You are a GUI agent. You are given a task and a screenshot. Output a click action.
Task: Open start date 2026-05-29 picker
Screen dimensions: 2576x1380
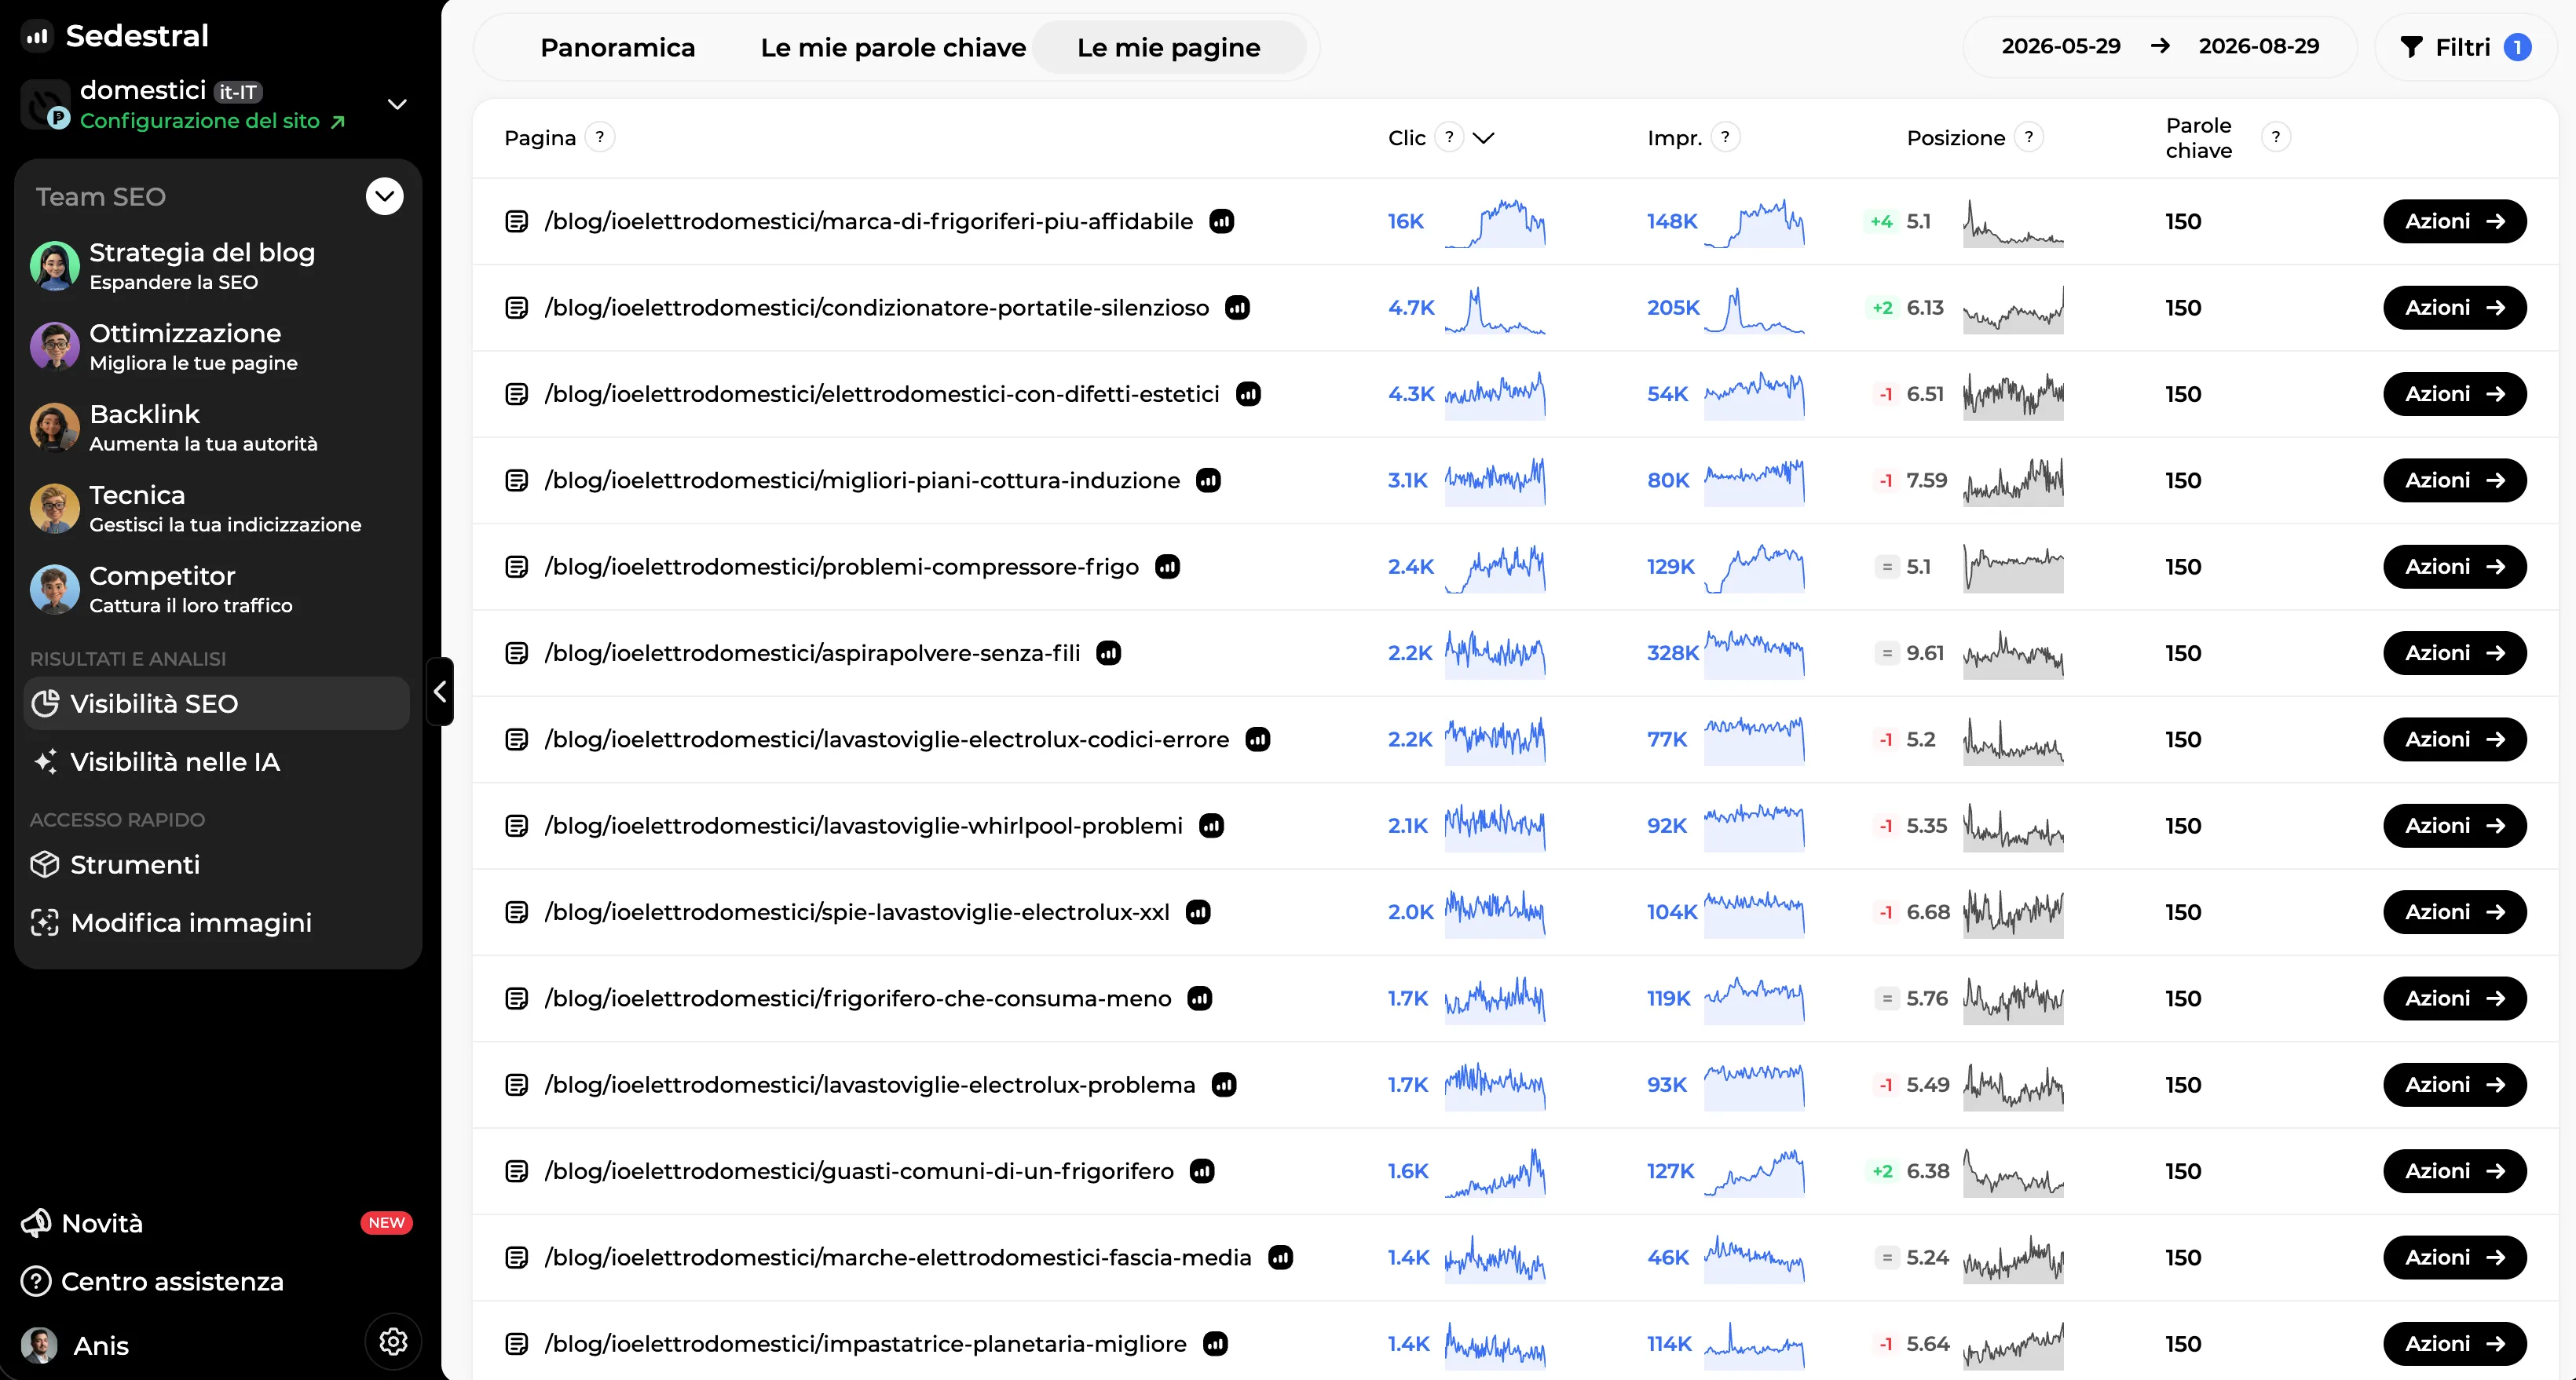(x=2061, y=46)
